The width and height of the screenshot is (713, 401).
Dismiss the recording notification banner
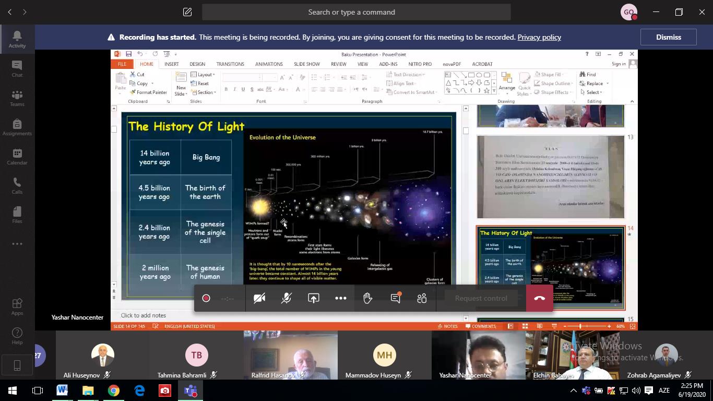coord(668,37)
